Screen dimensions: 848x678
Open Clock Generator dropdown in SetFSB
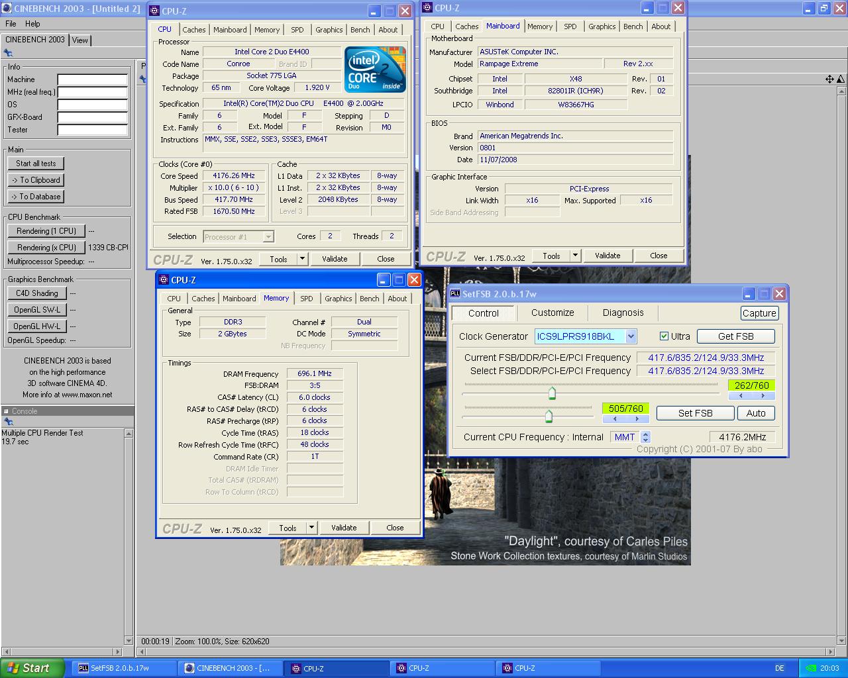pos(631,336)
